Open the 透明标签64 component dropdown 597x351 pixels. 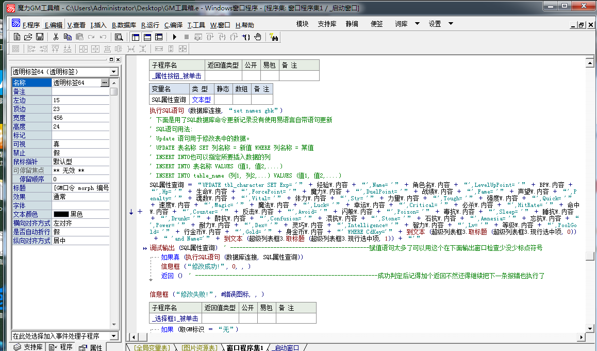click(x=114, y=72)
